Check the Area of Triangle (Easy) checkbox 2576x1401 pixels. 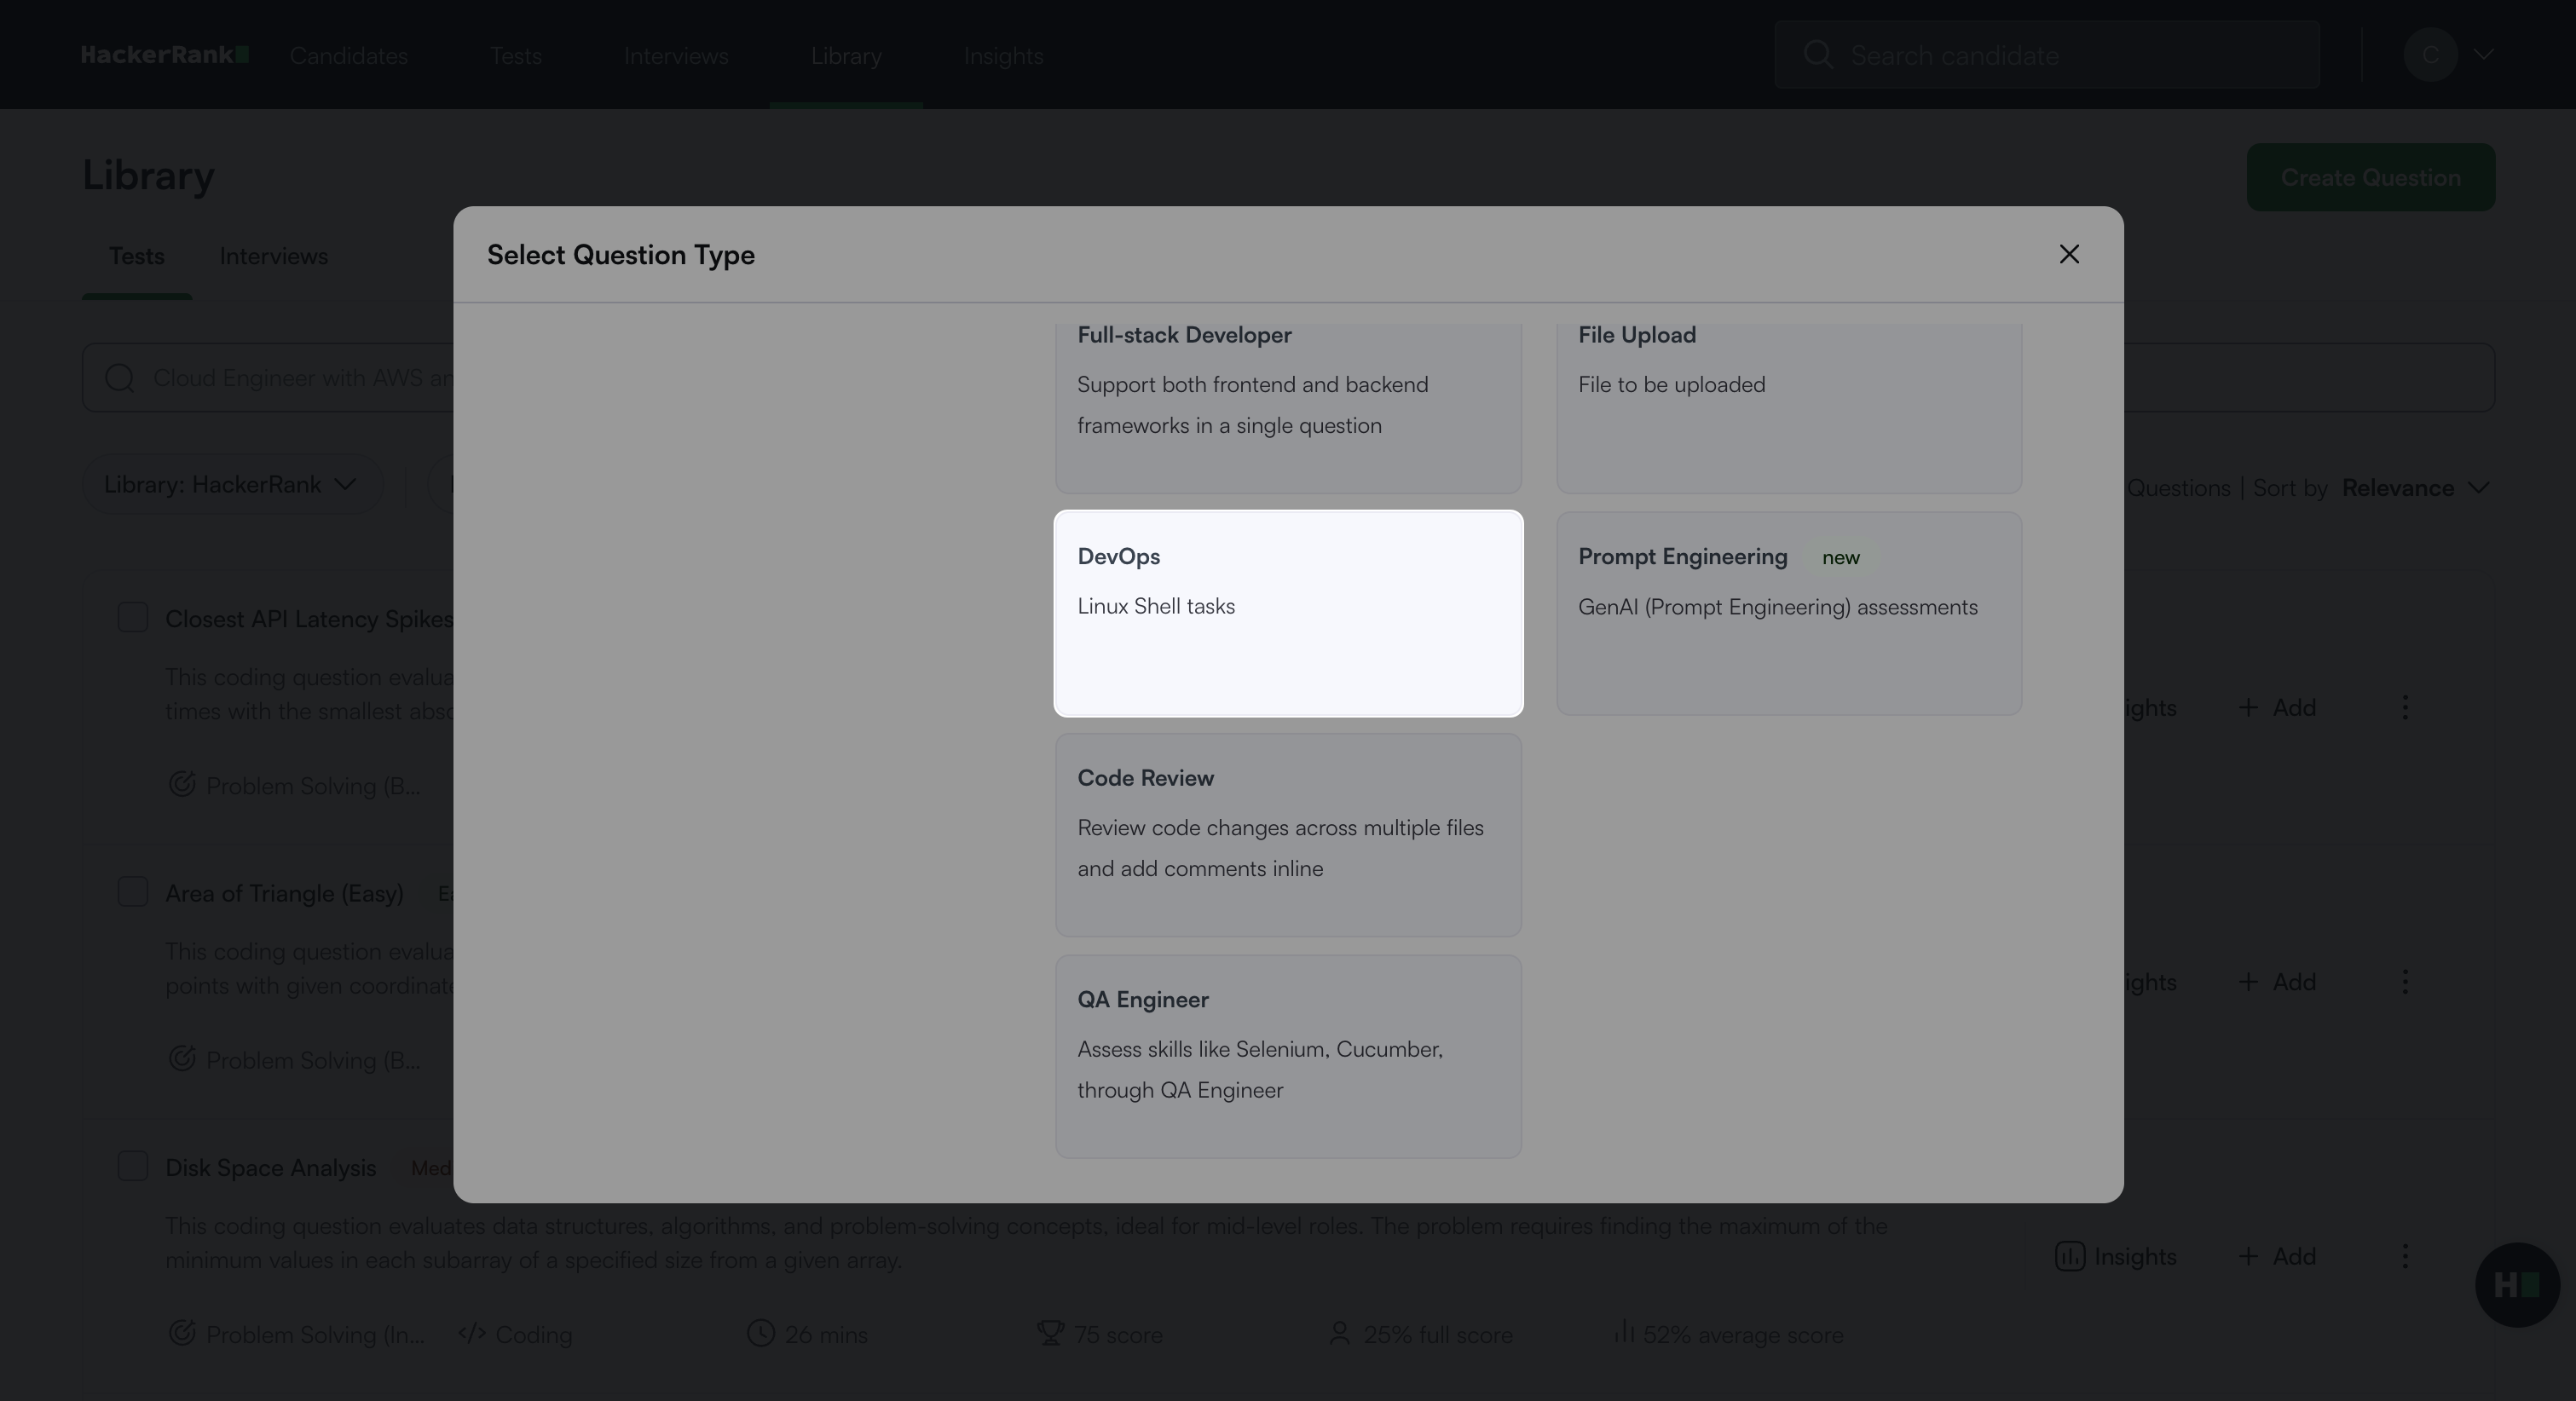pos(133,892)
